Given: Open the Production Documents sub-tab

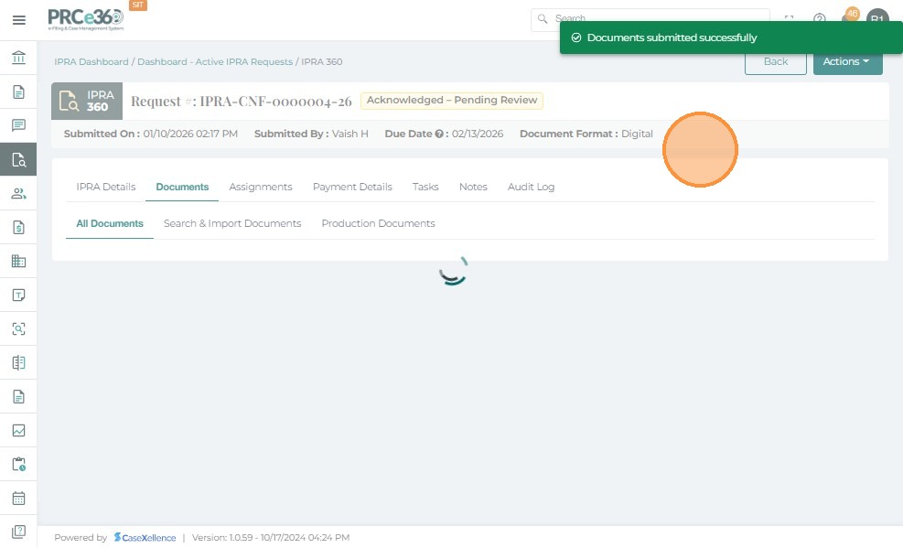Looking at the screenshot, I should coord(378,223).
